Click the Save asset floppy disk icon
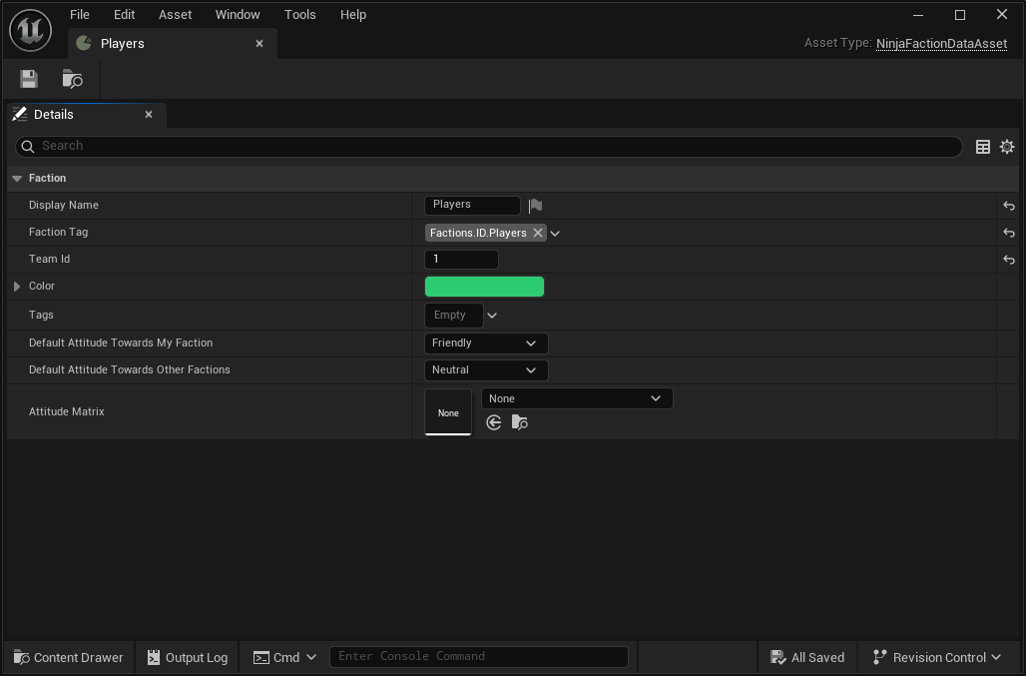Image resolution: width=1026 pixels, height=676 pixels. point(29,79)
